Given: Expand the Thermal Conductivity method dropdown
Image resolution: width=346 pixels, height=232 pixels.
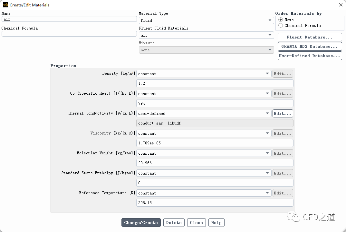Looking at the screenshot, I should tap(204, 114).
